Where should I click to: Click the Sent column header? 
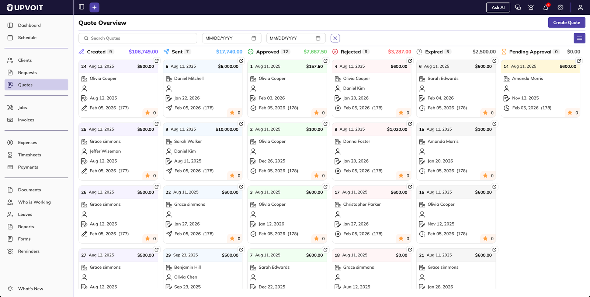tap(177, 52)
